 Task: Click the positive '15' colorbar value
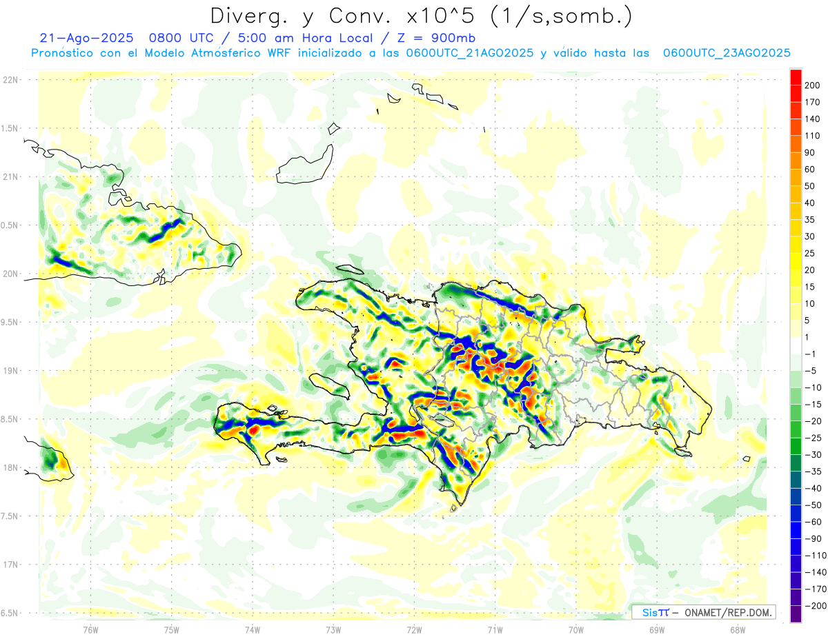tap(810, 287)
